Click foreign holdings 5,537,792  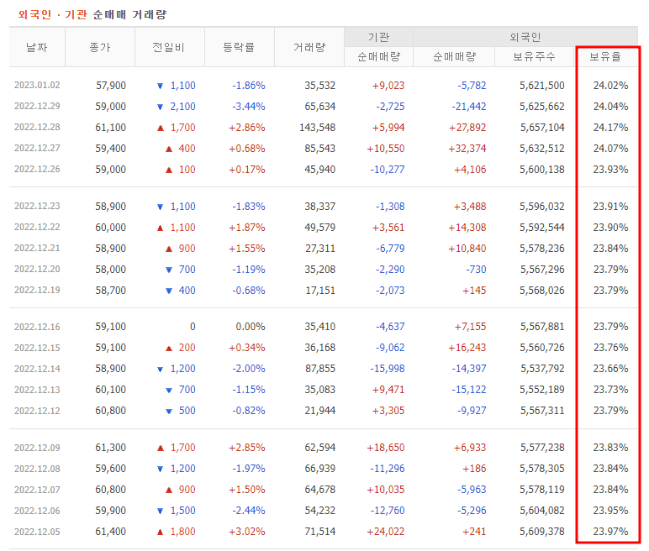point(542,369)
